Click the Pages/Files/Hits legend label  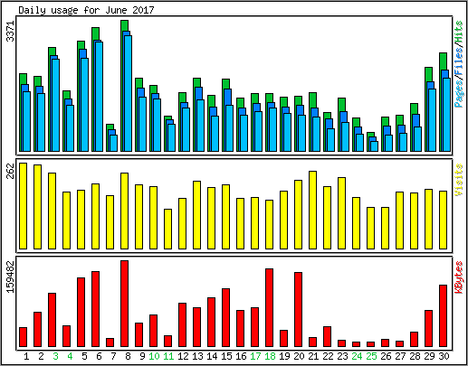[459, 64]
